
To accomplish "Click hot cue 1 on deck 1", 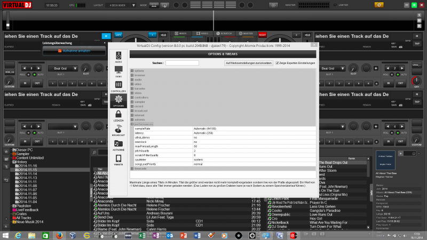I will [x=52, y=84].
